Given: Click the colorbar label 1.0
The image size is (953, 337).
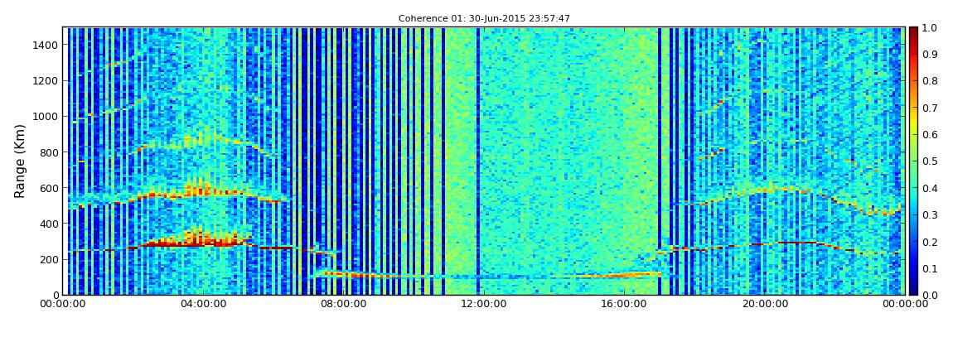Looking at the screenshot, I should (930, 28).
